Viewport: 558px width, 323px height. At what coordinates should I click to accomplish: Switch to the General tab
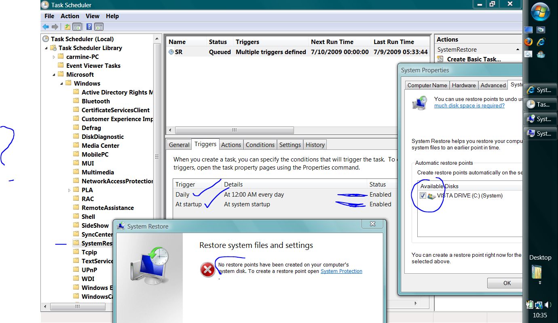tap(179, 145)
